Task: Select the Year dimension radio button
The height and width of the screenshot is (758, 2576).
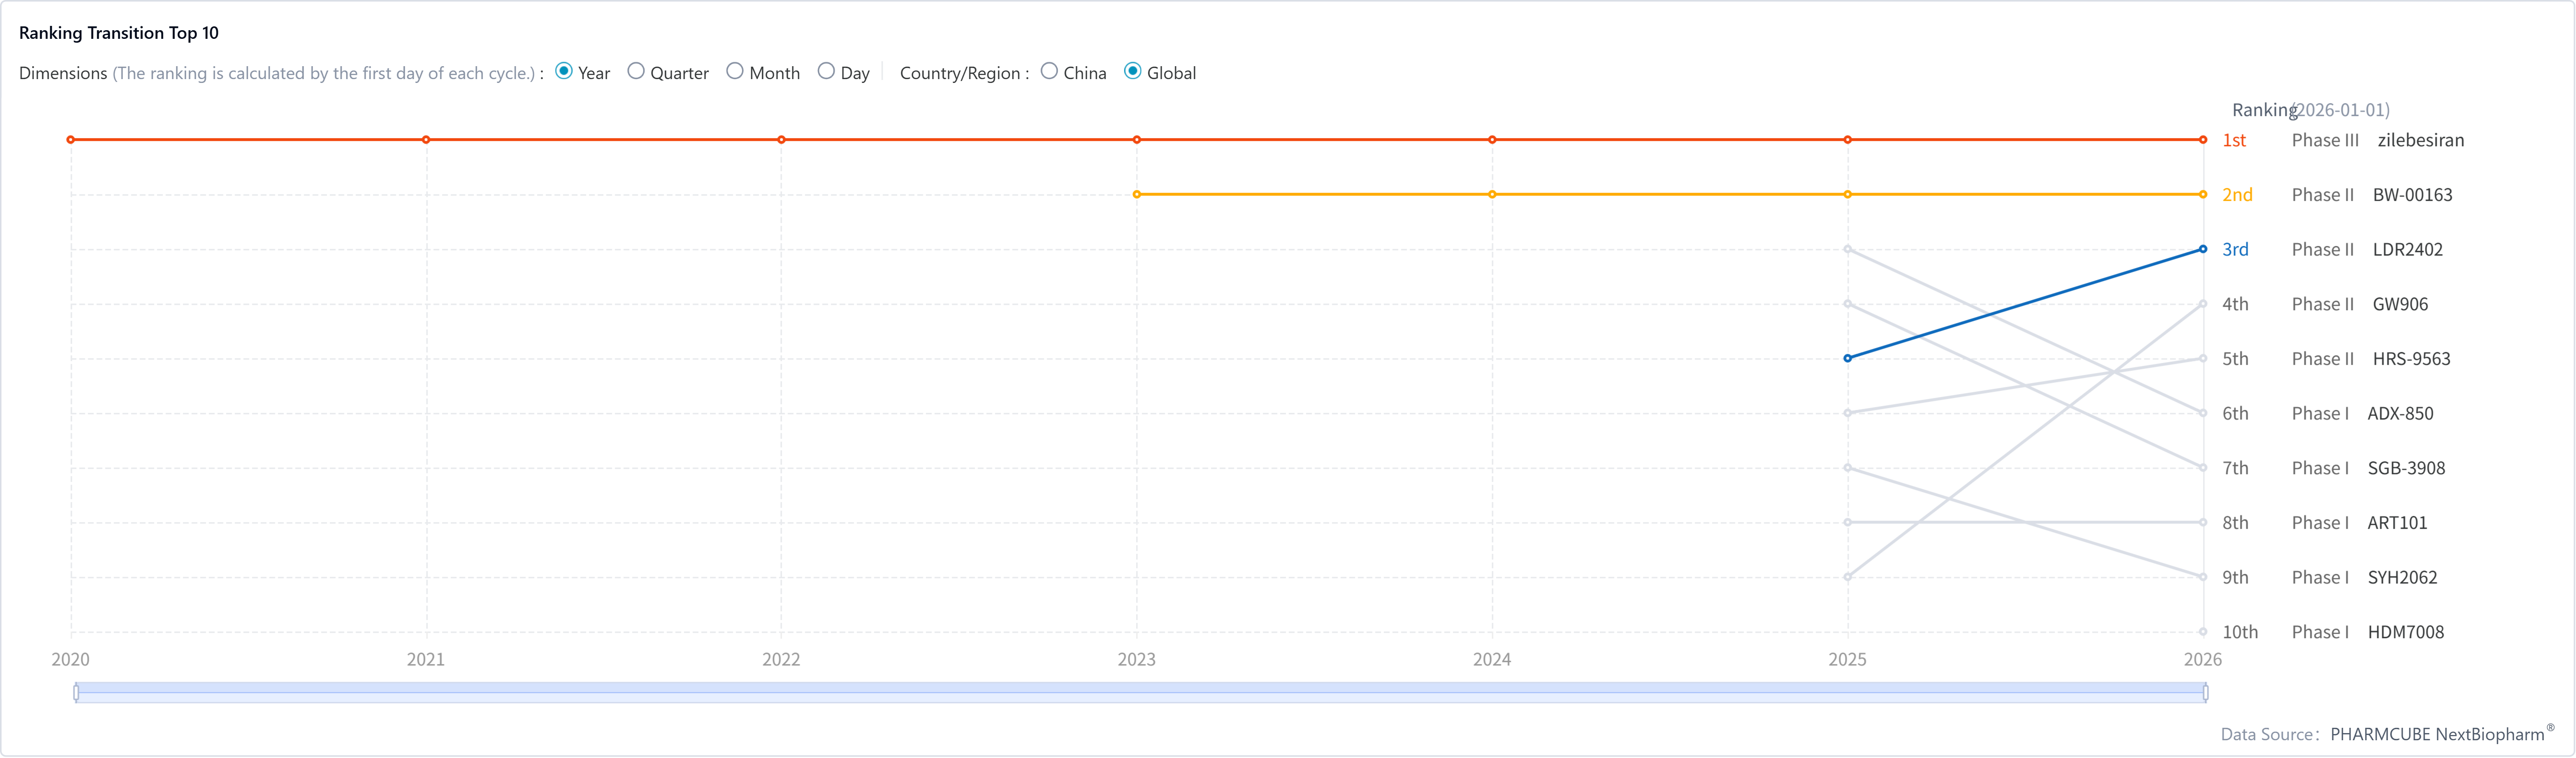Action: click(564, 72)
